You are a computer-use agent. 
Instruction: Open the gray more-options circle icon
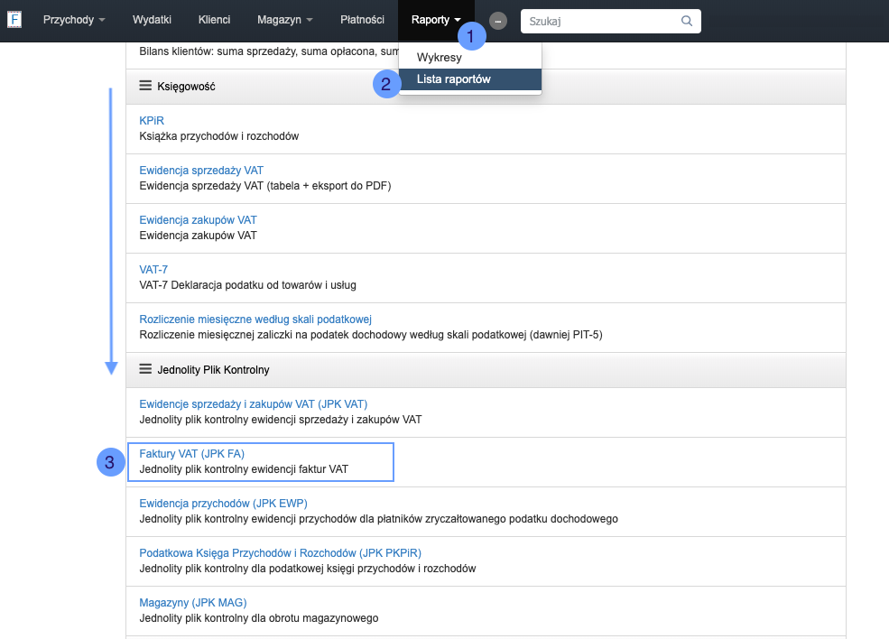click(x=498, y=21)
